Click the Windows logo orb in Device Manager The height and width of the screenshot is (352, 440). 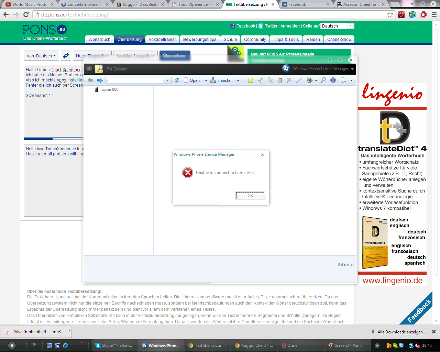286,68
